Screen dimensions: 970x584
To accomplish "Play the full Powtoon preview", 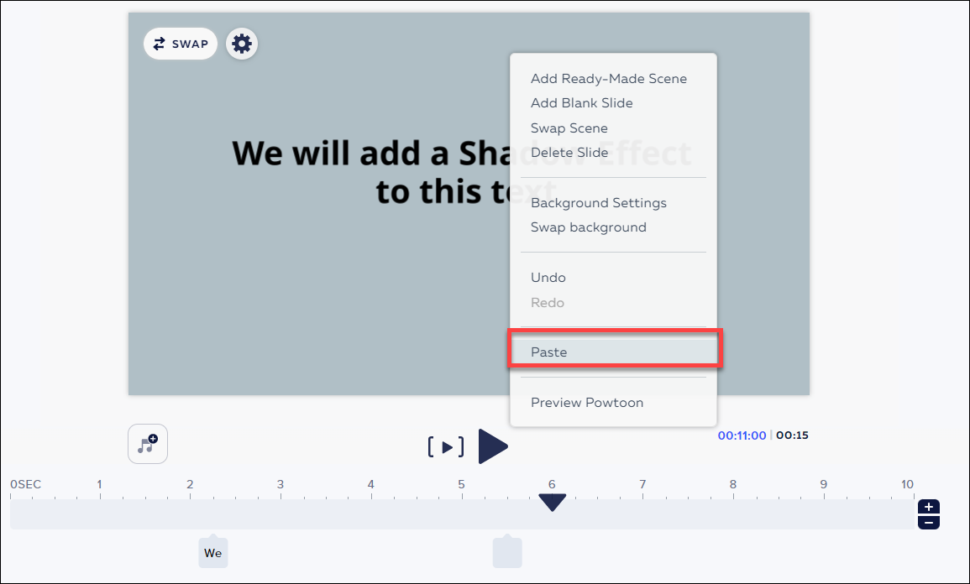I will tap(493, 446).
